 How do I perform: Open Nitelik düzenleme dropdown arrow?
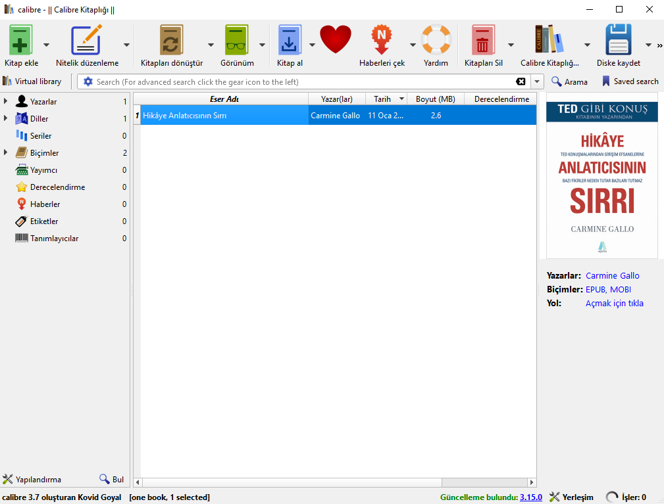[126, 45]
